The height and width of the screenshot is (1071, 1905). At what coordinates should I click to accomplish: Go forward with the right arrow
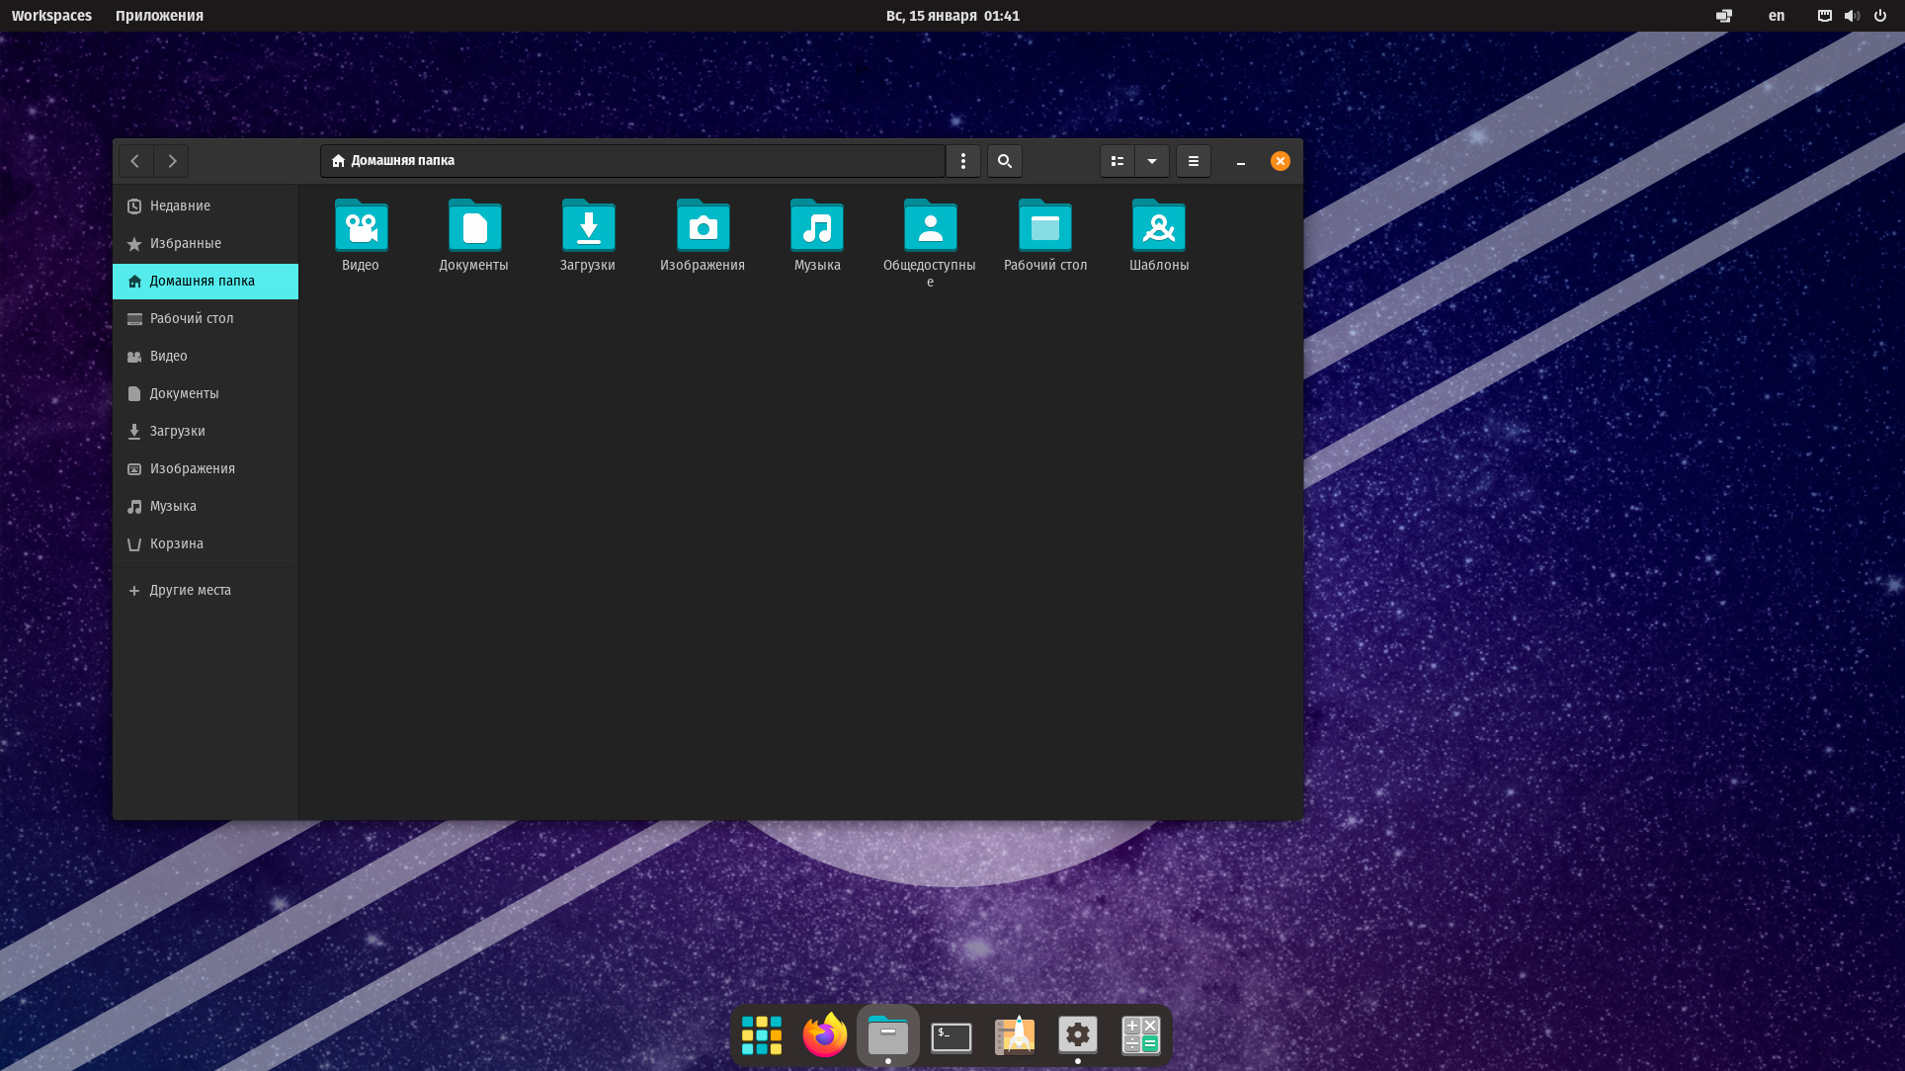click(x=172, y=161)
